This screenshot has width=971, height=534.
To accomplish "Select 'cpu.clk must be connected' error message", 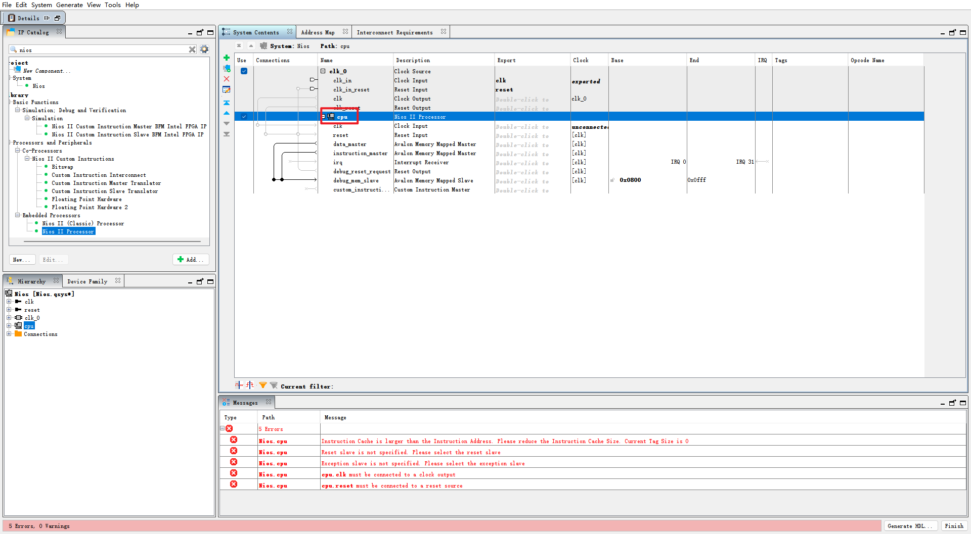I will 388,474.
